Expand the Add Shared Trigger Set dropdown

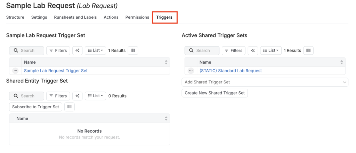[x=265, y=82]
